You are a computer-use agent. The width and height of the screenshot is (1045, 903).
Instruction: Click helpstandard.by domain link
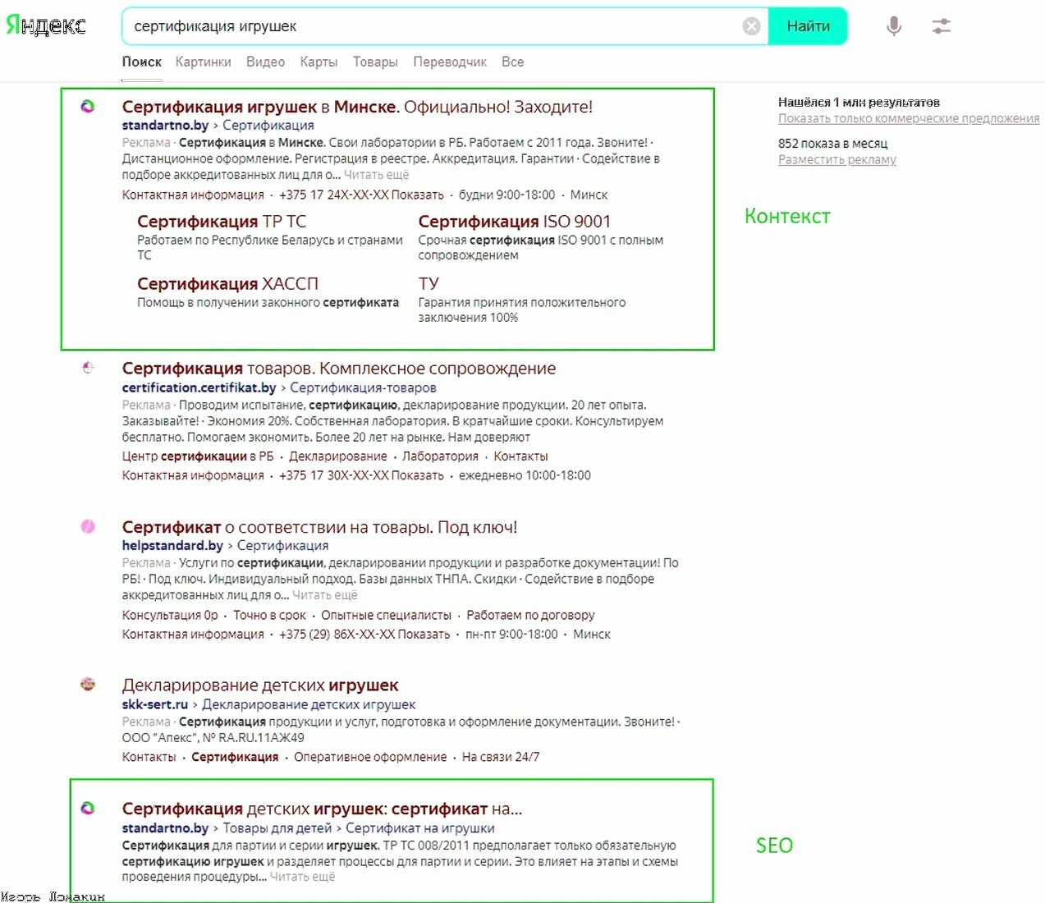[172, 546]
